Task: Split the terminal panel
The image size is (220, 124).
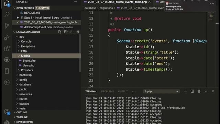Action: click(x=192, y=91)
